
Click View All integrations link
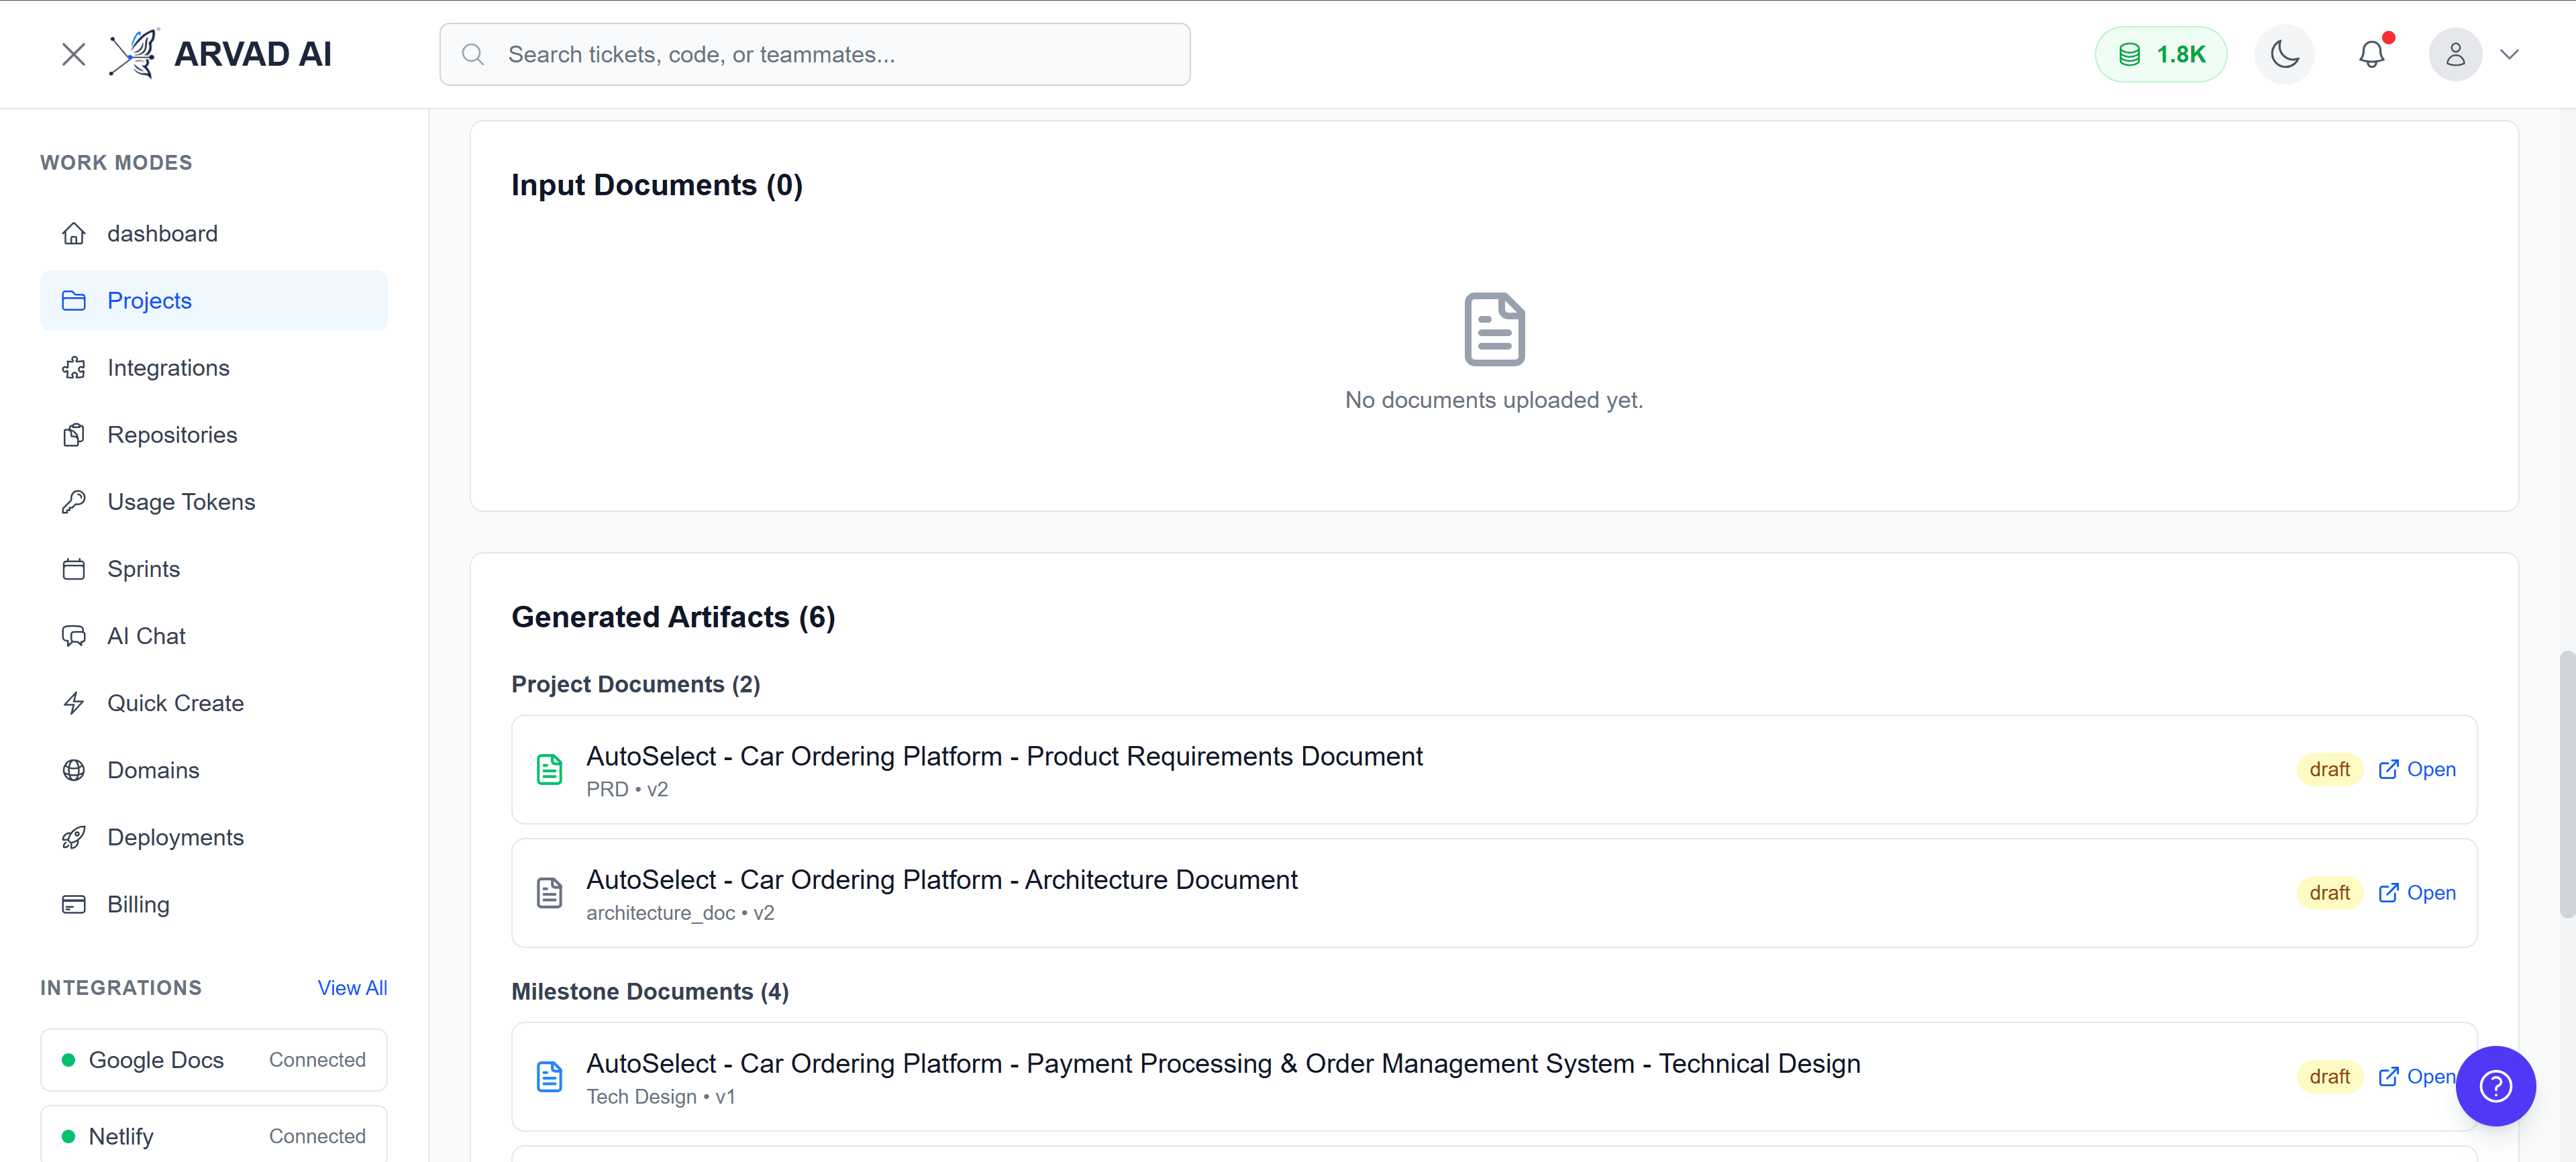(352, 987)
